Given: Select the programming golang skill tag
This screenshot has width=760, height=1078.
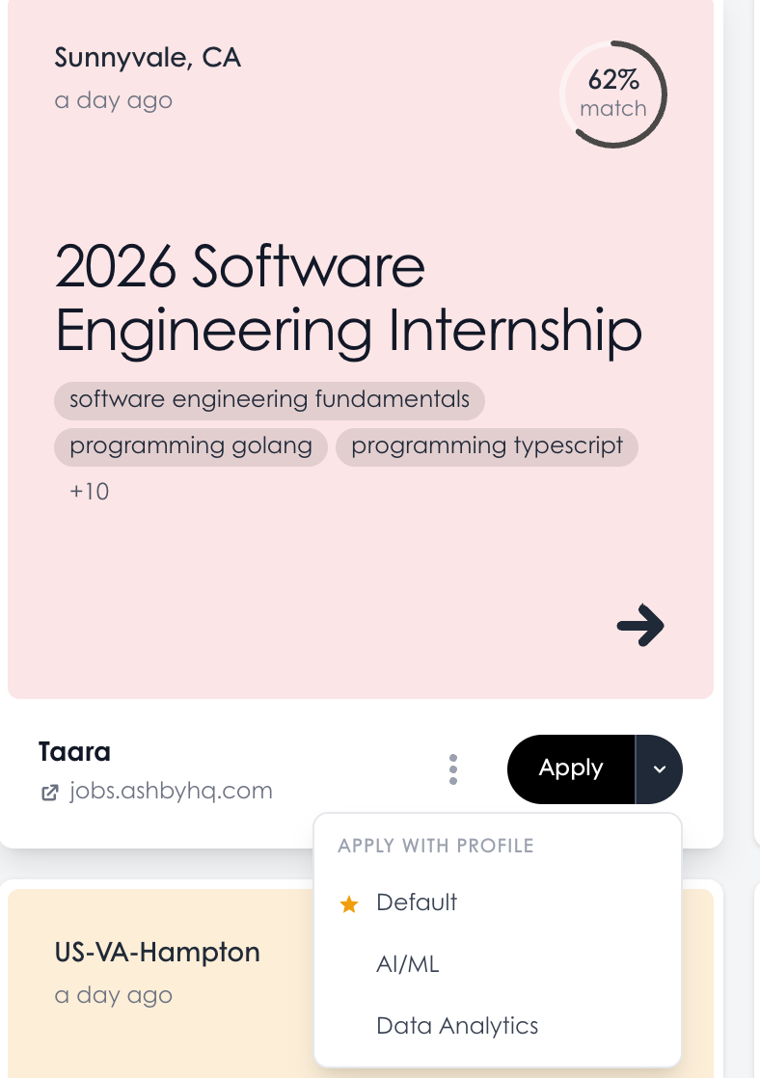Looking at the screenshot, I should (190, 446).
